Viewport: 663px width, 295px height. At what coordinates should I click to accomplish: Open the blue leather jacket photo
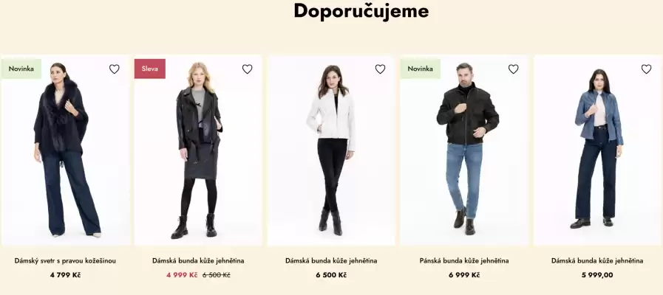click(x=597, y=150)
